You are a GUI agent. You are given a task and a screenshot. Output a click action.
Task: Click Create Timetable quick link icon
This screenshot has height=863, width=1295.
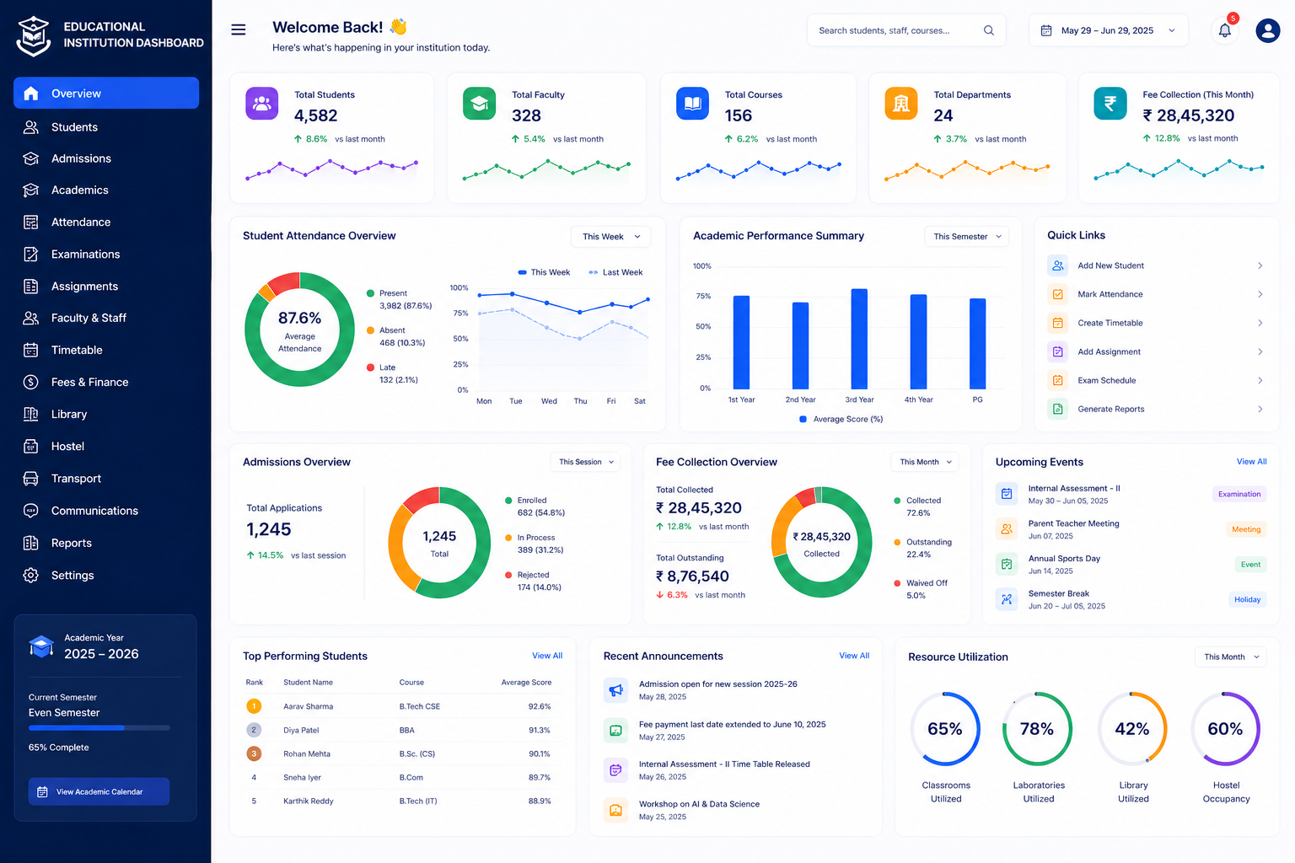click(1057, 323)
